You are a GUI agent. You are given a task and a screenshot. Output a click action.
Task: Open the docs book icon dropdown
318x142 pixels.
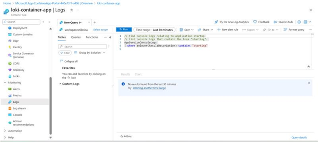click(307, 22)
